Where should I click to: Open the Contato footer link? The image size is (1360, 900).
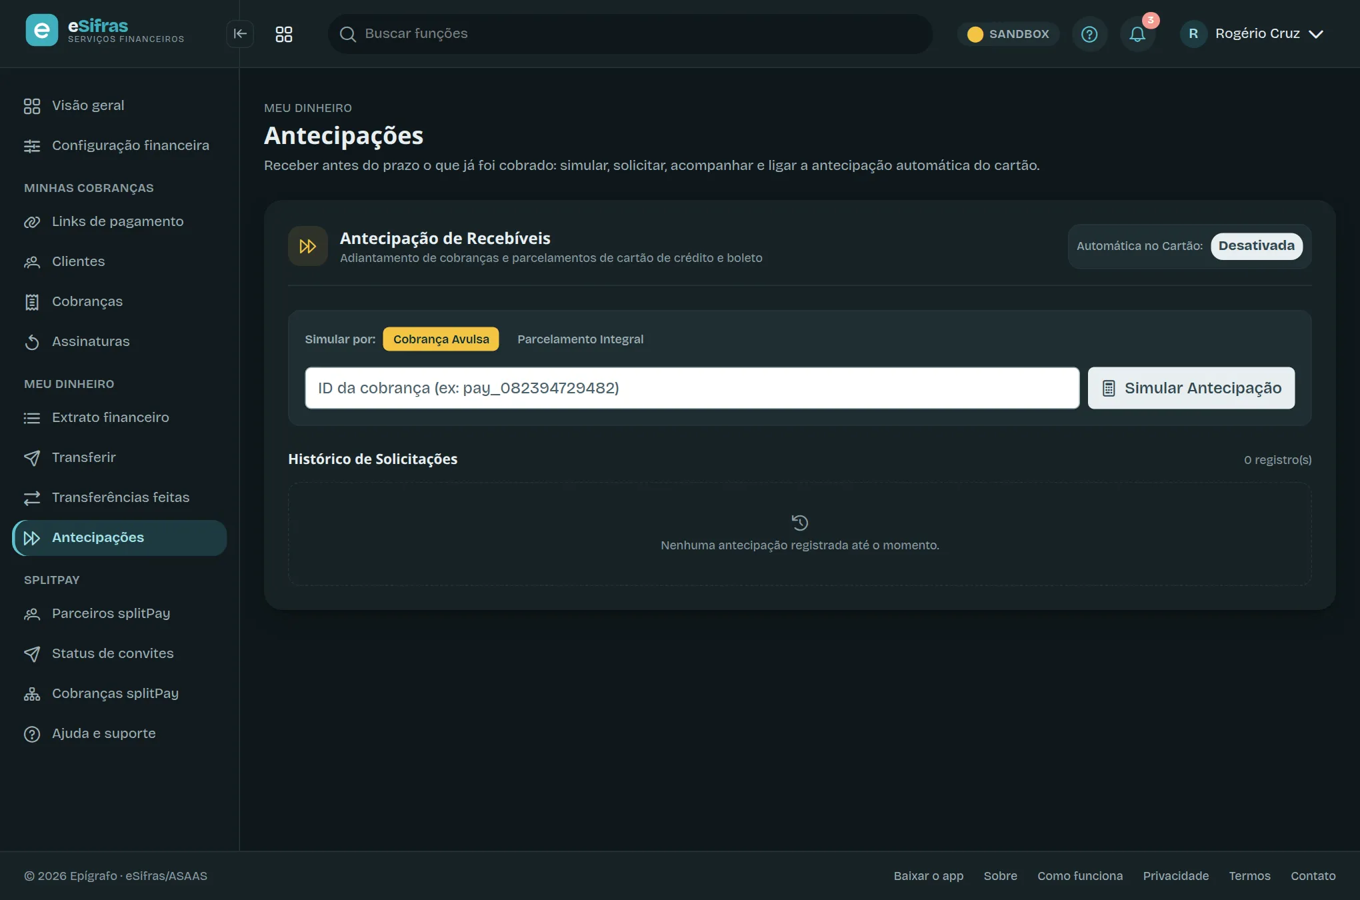point(1313,876)
